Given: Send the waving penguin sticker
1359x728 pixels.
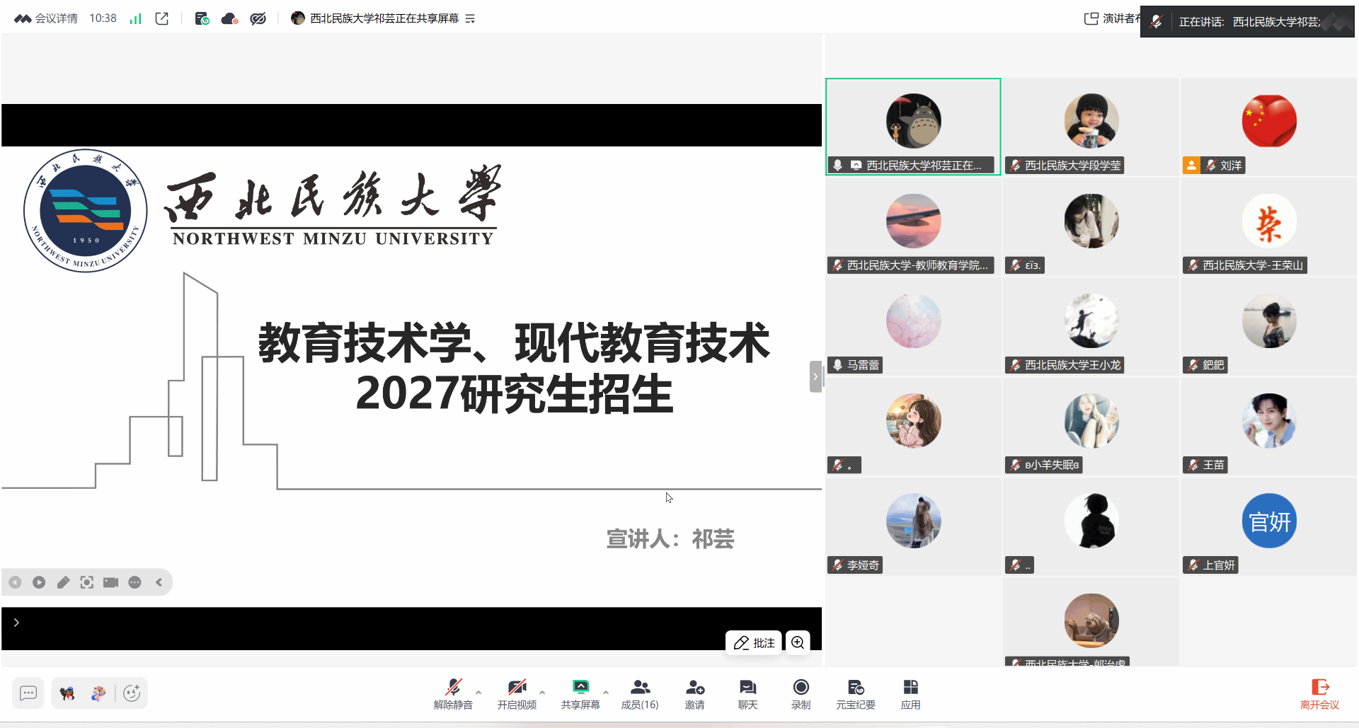Looking at the screenshot, I should click(67, 693).
